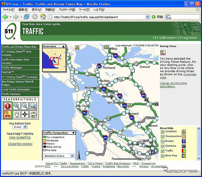
Task: Toggle the Cameras checkbox
Action: click(163, 146)
